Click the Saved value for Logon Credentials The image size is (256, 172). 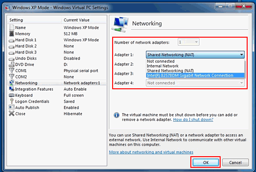pyautogui.click(x=69, y=101)
